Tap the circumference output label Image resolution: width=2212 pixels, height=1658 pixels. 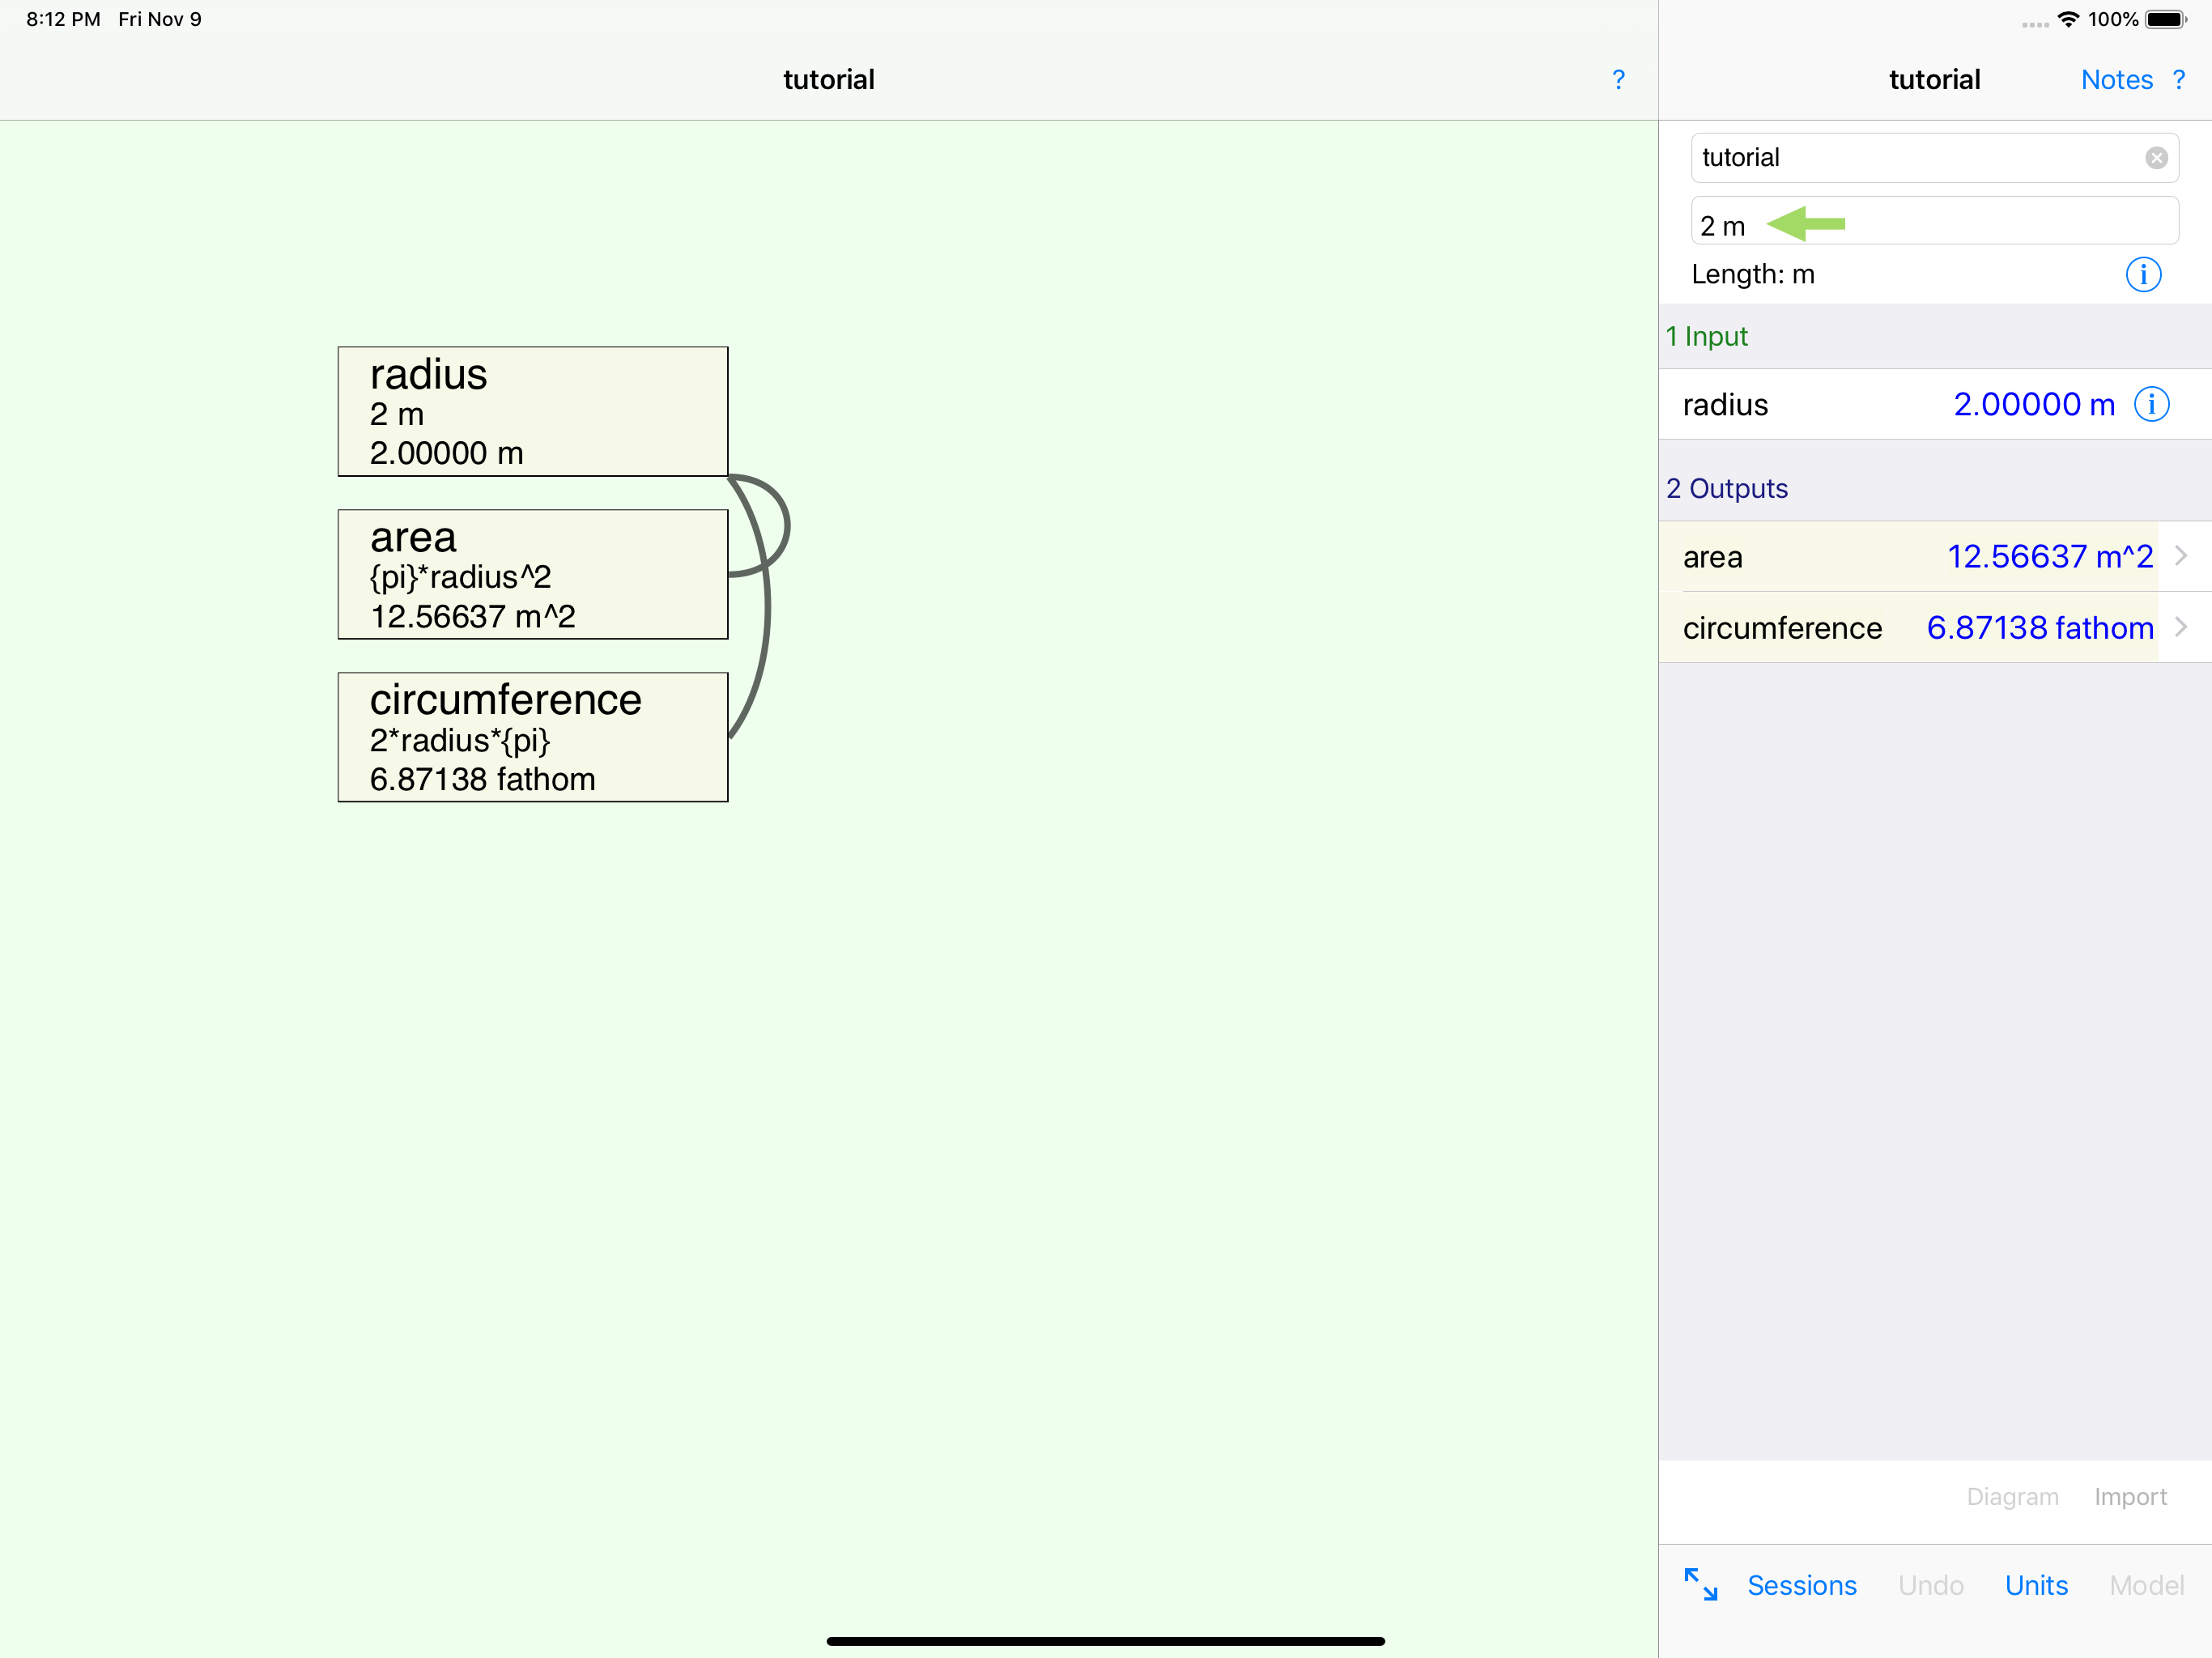tap(1782, 628)
